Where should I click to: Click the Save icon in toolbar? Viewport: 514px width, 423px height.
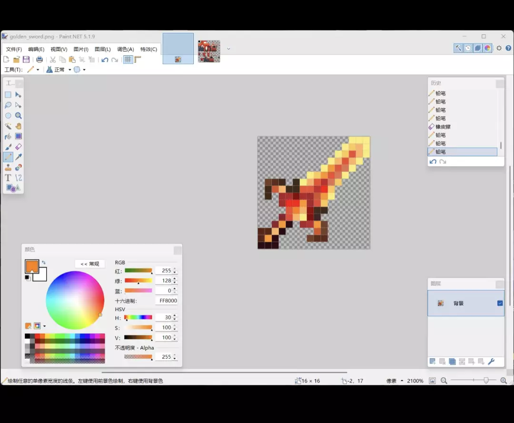pyautogui.click(x=26, y=60)
